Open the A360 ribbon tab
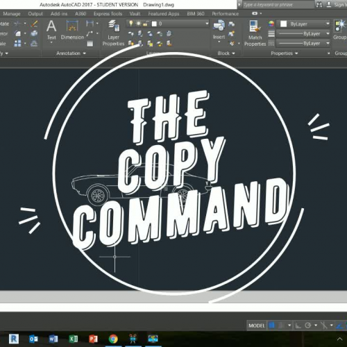347x347 pixels. coord(81,14)
